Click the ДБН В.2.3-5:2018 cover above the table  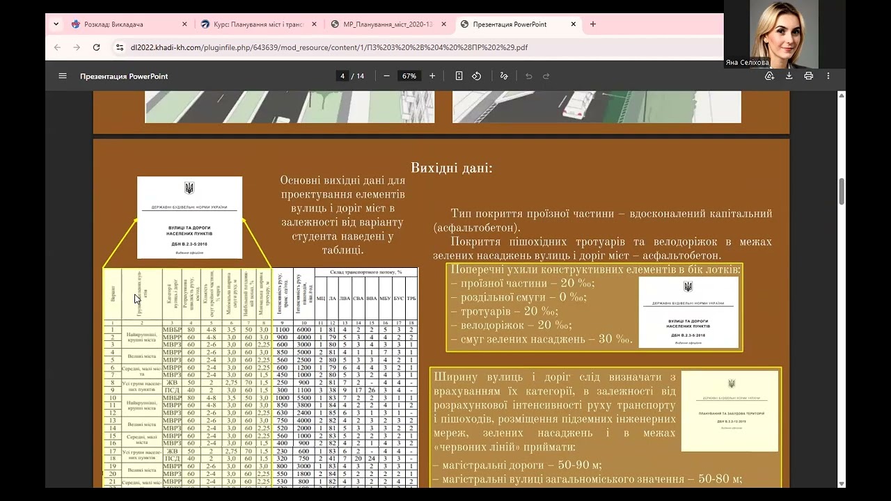[189, 217]
